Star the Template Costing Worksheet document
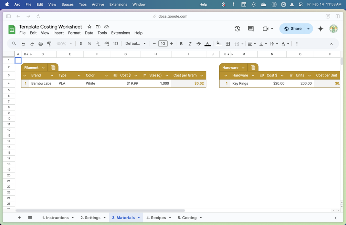Image resolution: width=346 pixels, height=225 pixels. pos(90,27)
